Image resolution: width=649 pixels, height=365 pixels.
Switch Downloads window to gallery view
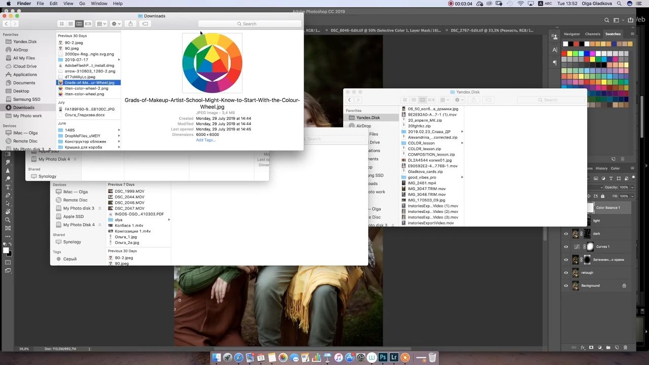point(88,24)
